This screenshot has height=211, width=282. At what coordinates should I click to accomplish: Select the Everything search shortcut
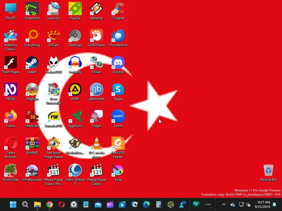[32, 38]
